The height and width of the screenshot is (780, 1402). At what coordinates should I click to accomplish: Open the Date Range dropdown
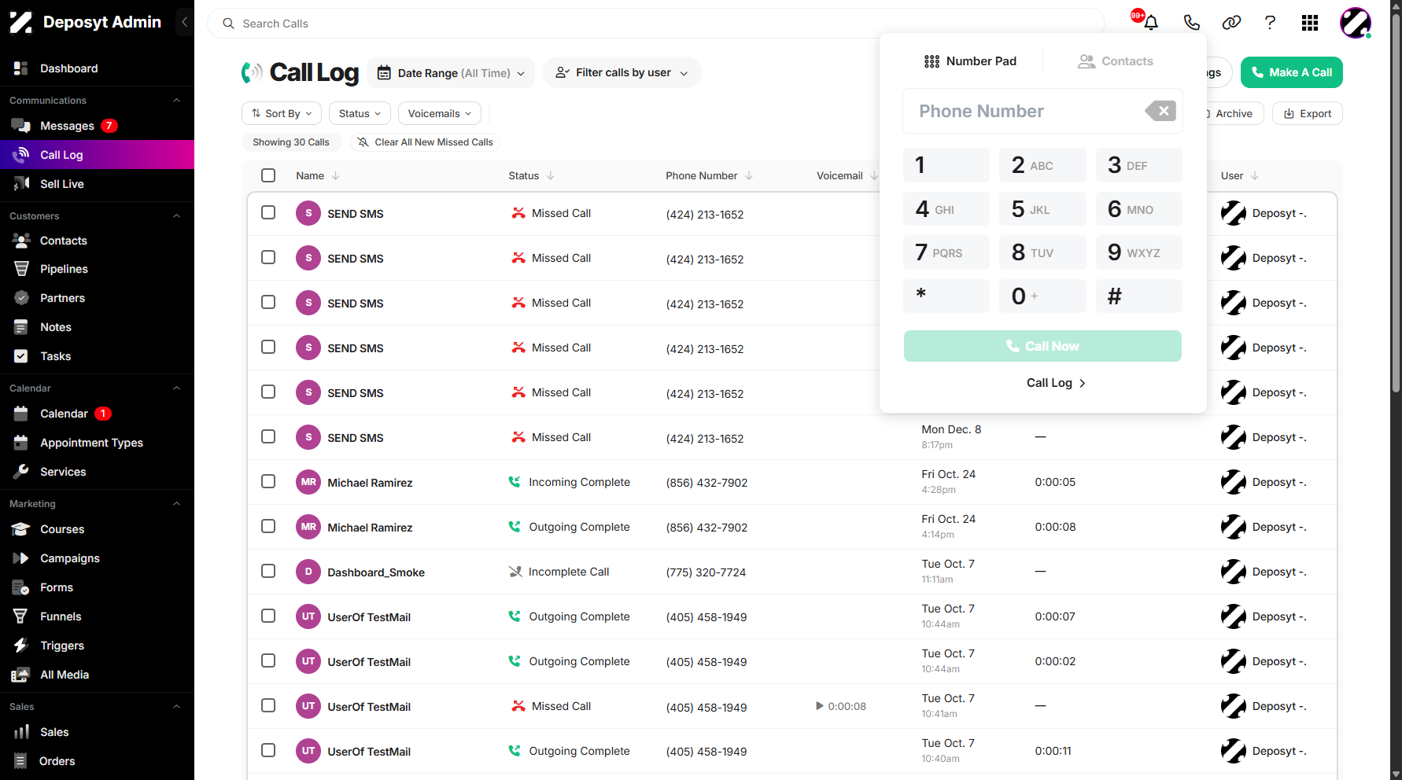[451, 72]
